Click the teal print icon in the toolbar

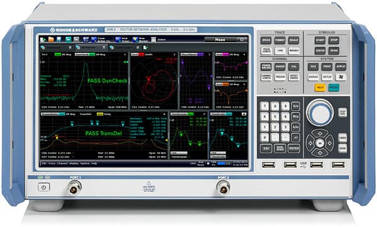pyautogui.click(x=68, y=39)
